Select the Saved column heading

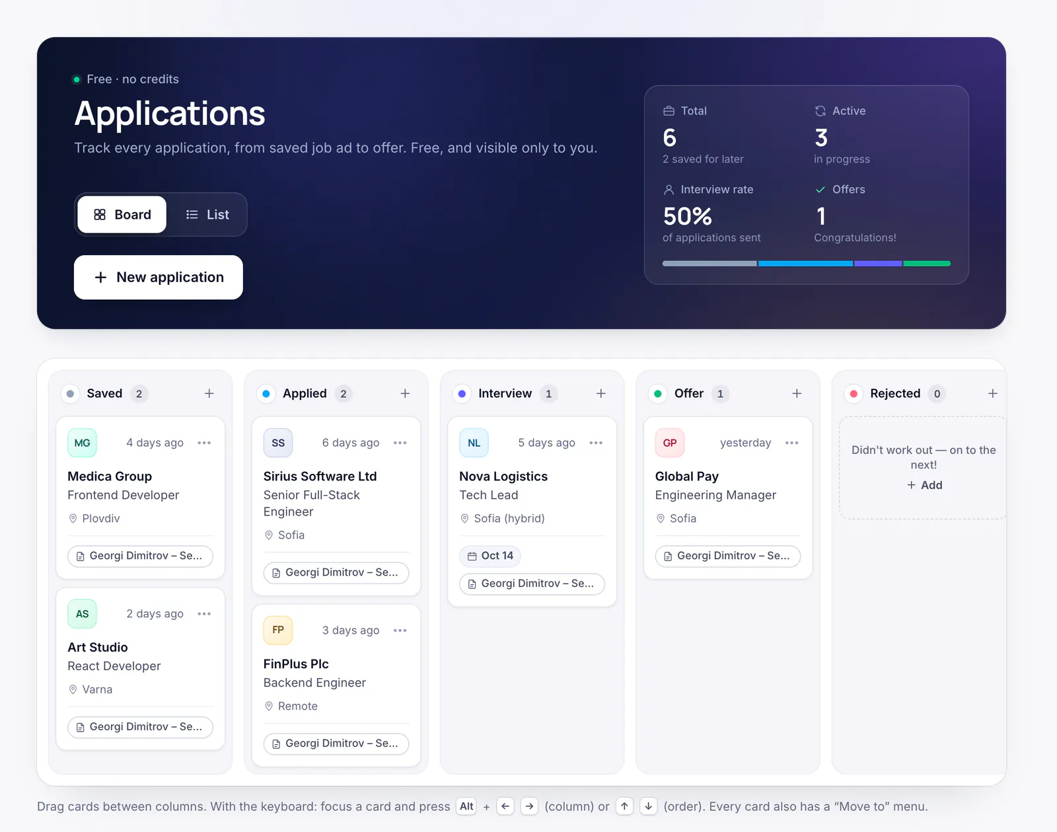[104, 393]
